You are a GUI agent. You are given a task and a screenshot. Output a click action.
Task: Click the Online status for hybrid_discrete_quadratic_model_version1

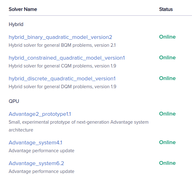167,78
